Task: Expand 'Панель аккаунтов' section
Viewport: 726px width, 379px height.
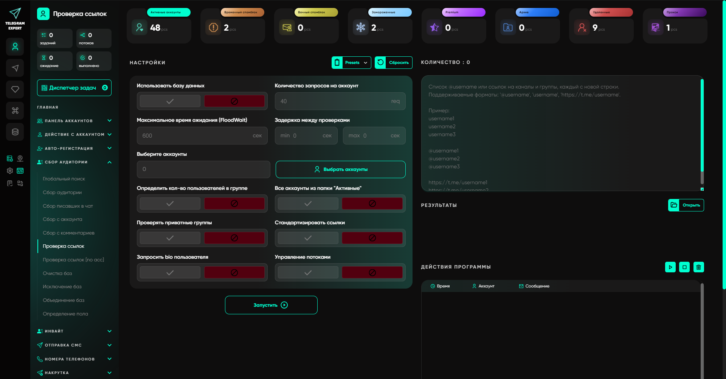Action: point(74,121)
